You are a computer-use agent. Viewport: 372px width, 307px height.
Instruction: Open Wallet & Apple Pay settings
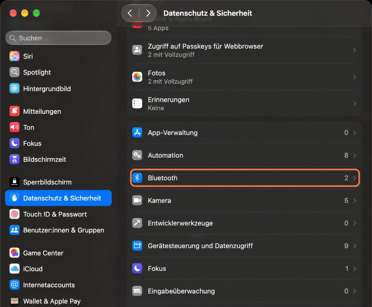click(x=58, y=301)
